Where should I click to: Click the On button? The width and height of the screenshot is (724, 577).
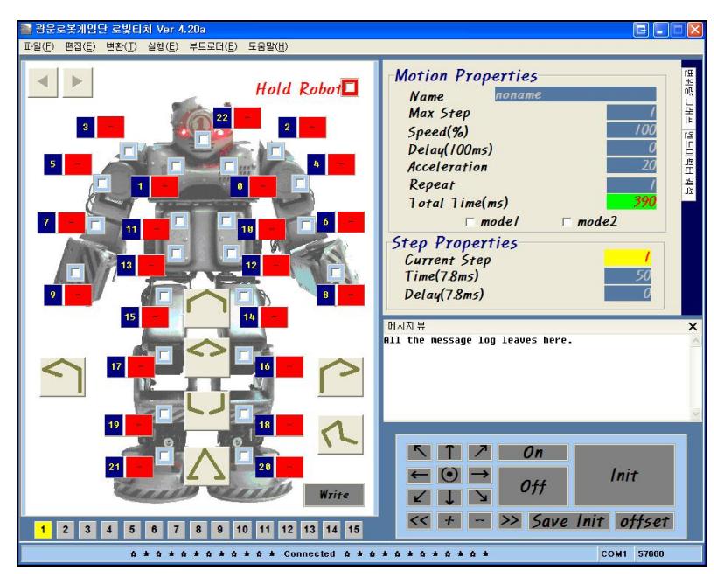click(533, 452)
